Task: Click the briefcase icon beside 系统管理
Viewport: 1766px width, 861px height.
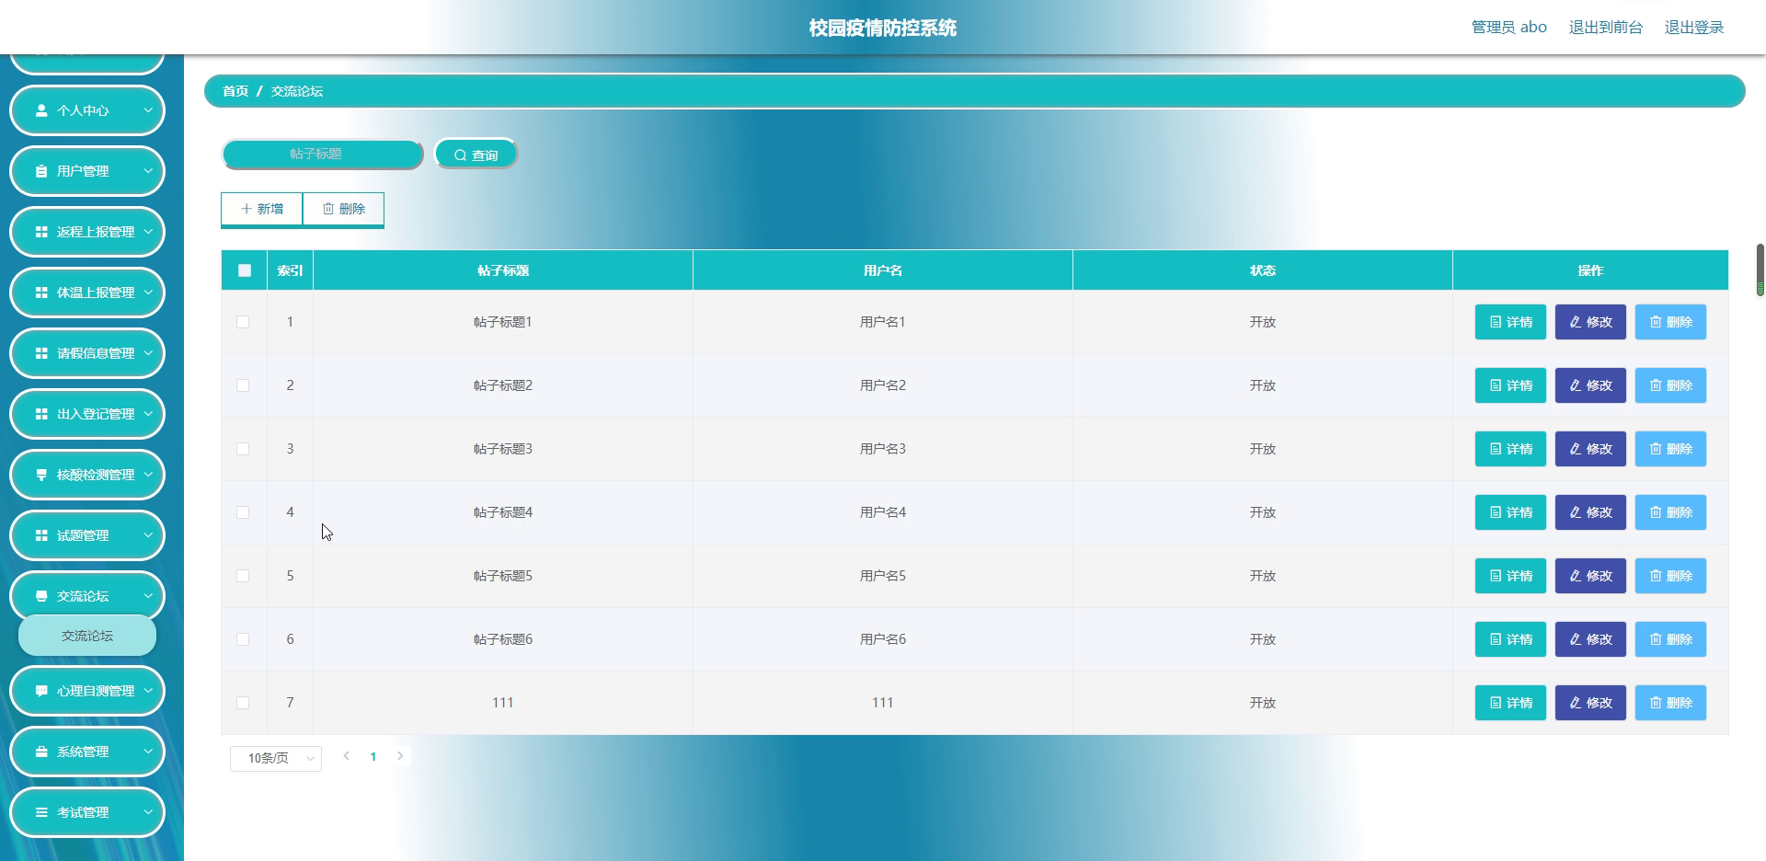Action: pos(41,752)
